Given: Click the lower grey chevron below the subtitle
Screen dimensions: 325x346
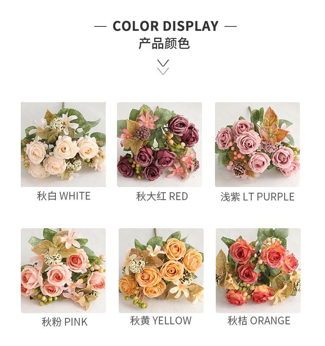Looking at the screenshot, I should point(163,71).
